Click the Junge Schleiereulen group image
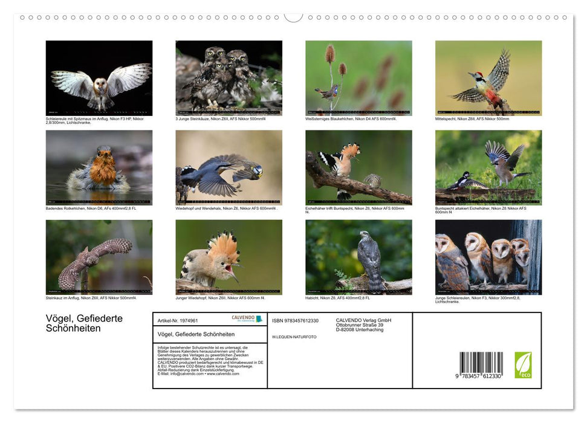Screen dimensions: 587x423 pyautogui.click(x=487, y=256)
